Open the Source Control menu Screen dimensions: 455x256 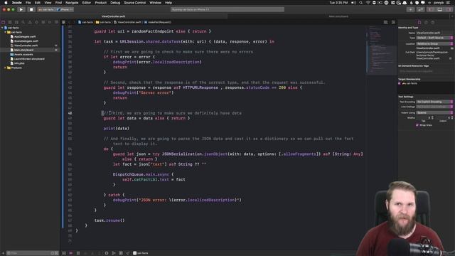pos(135,3)
